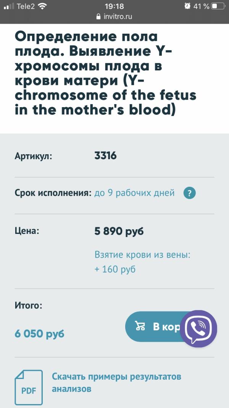Tap the Wi-Fi status icon
Image resolution: width=229 pixels, height=408 pixels.
pyautogui.click(x=42, y=6)
